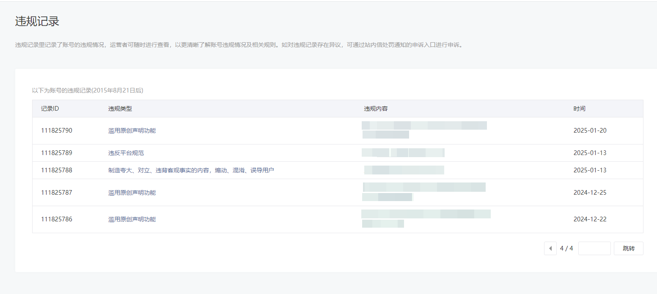This screenshot has height=294, width=657.
Task: Click the page number input box
Action: (594, 248)
